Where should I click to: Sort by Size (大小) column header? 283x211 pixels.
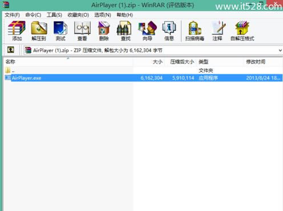point(149,61)
